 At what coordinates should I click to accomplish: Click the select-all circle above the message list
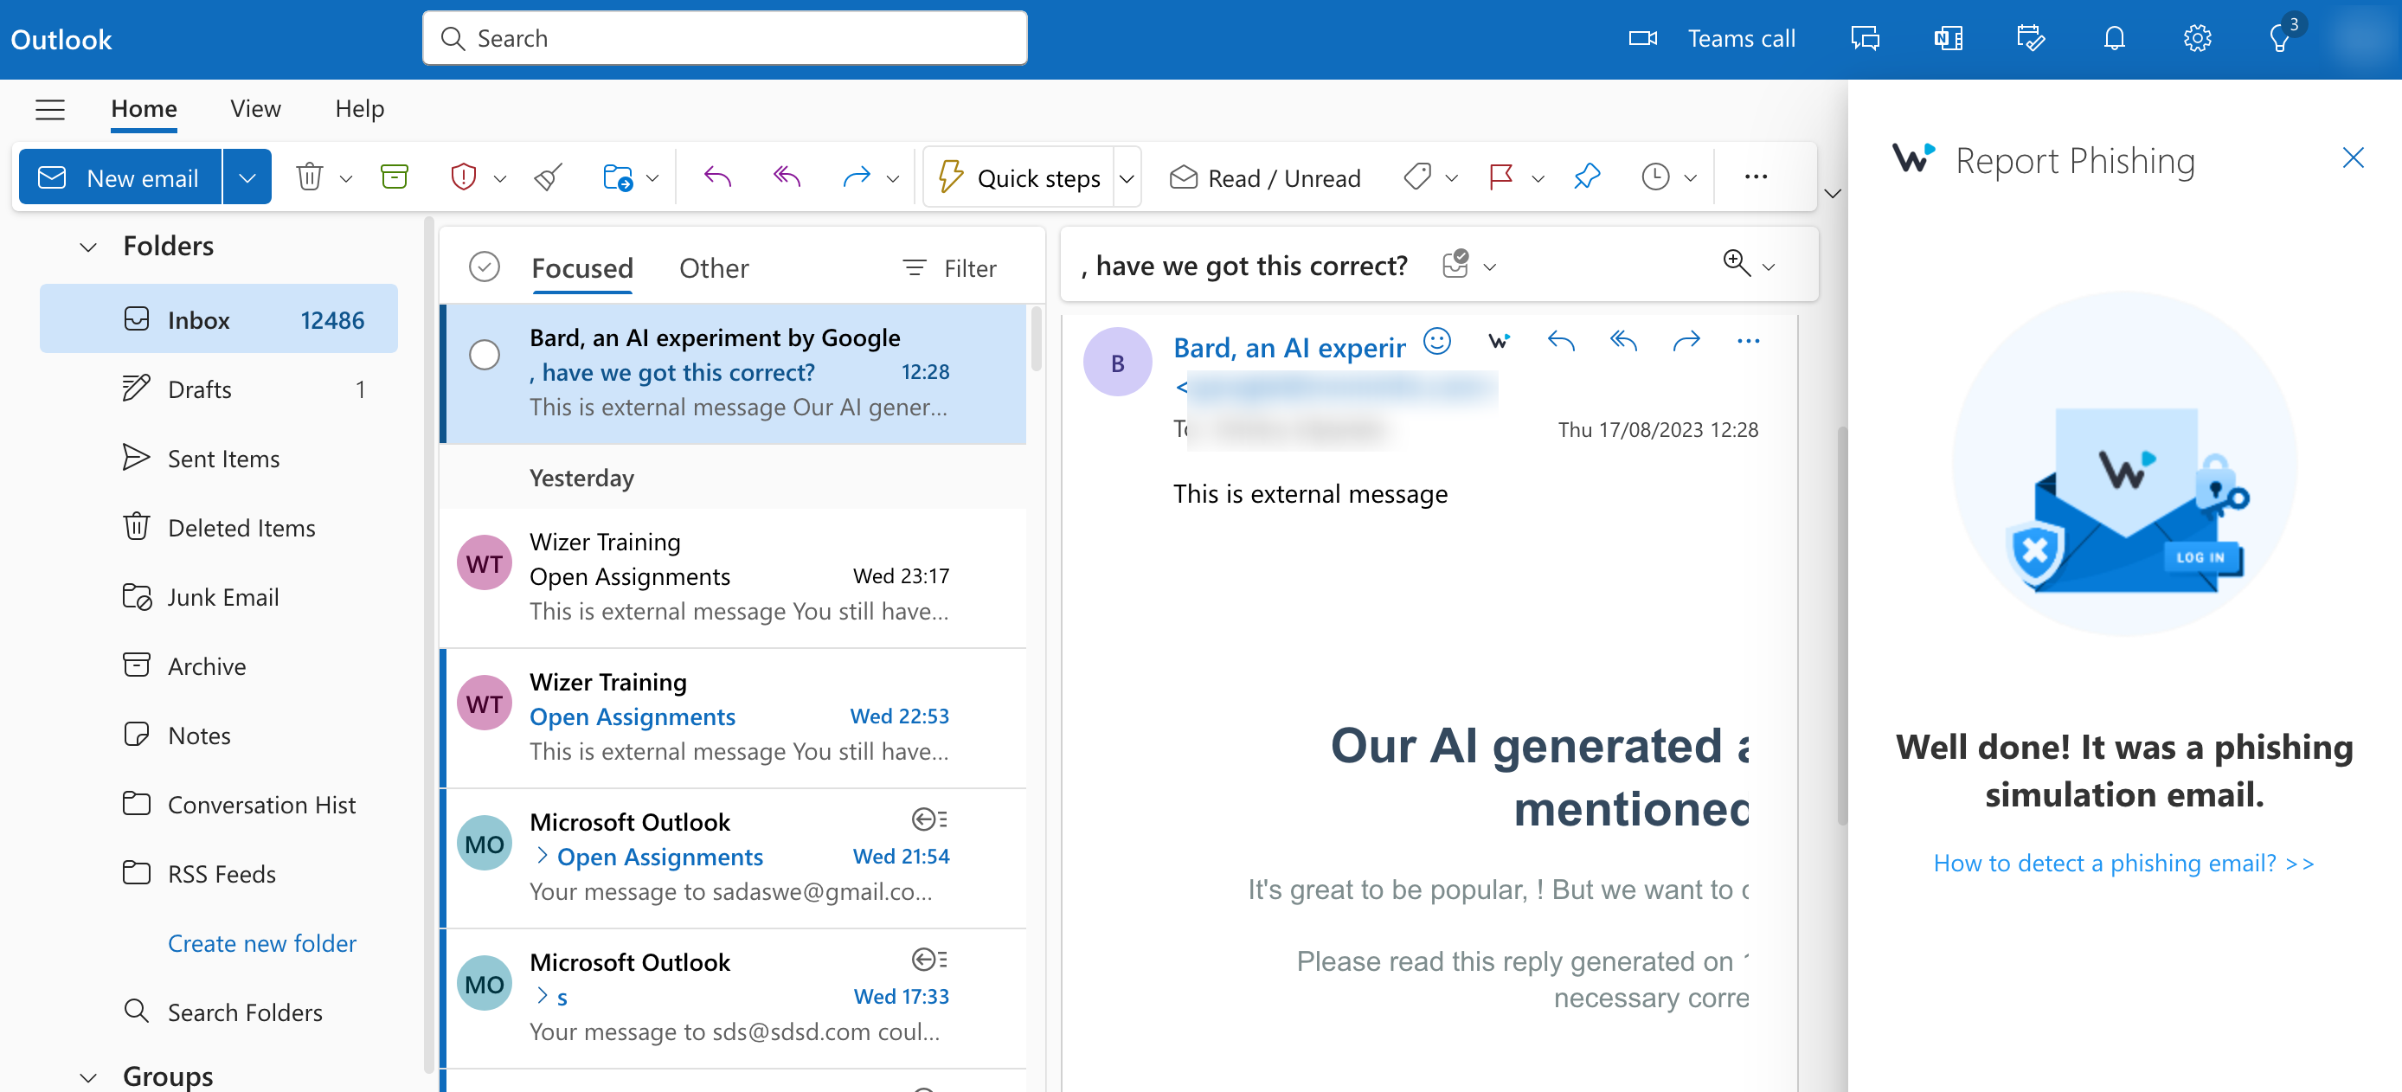click(484, 267)
